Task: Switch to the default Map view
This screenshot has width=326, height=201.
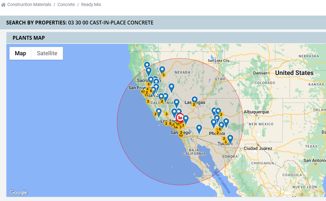Action: pyautogui.click(x=20, y=53)
